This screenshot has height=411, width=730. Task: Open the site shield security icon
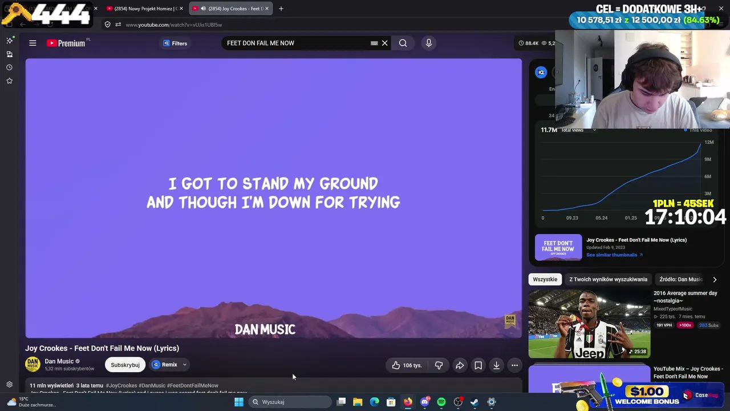tap(107, 25)
